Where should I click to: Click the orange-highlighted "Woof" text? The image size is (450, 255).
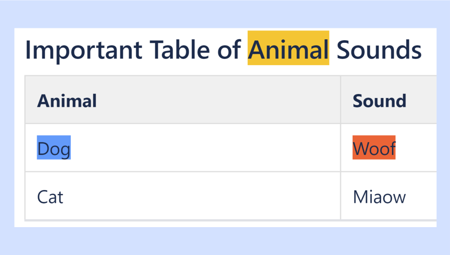[x=374, y=149]
